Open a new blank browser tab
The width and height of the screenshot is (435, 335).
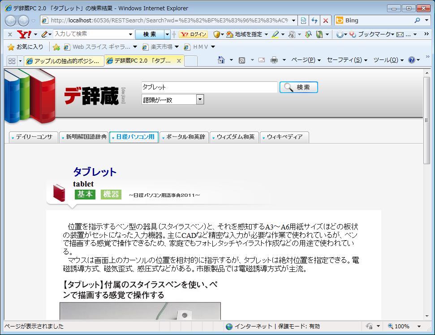coord(191,61)
